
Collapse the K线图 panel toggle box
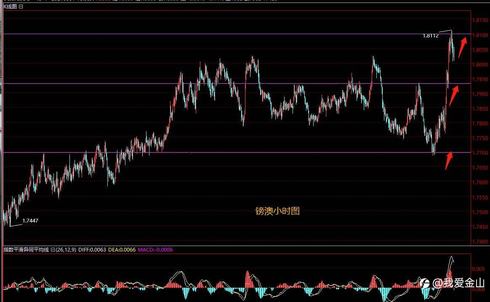(x=21, y=6)
